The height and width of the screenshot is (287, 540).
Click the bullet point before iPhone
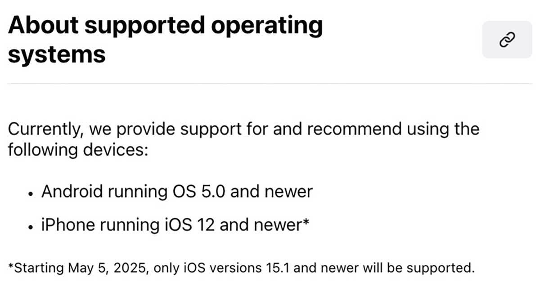[x=31, y=227]
